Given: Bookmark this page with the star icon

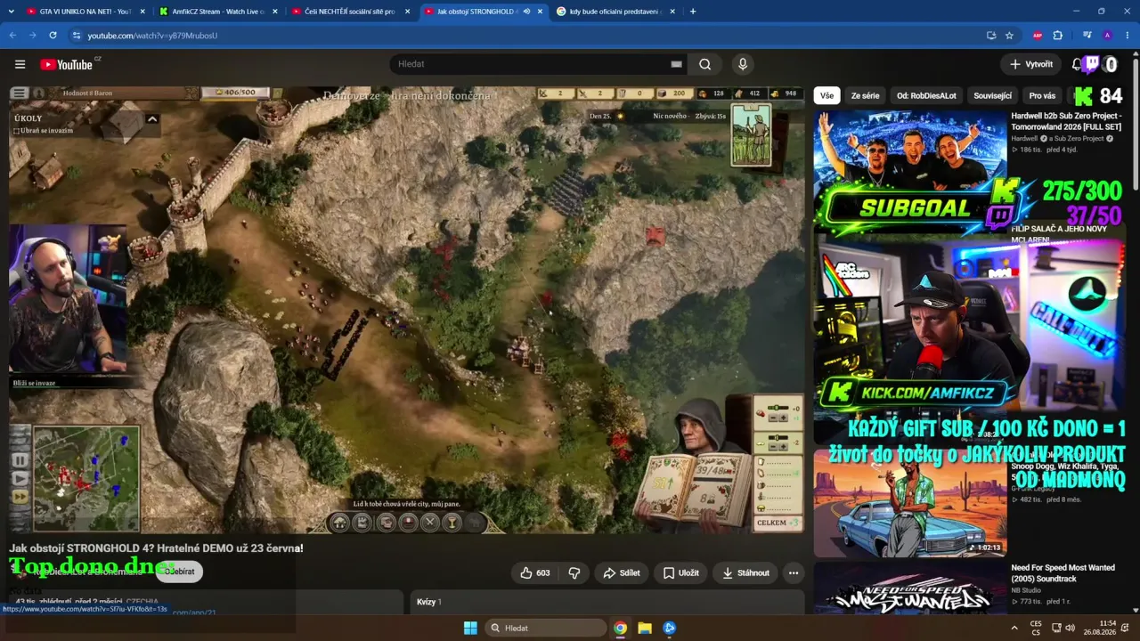Looking at the screenshot, I should [x=1009, y=36].
